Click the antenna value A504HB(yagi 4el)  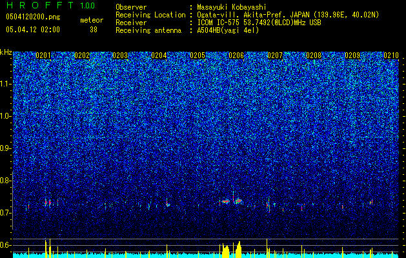point(228,30)
